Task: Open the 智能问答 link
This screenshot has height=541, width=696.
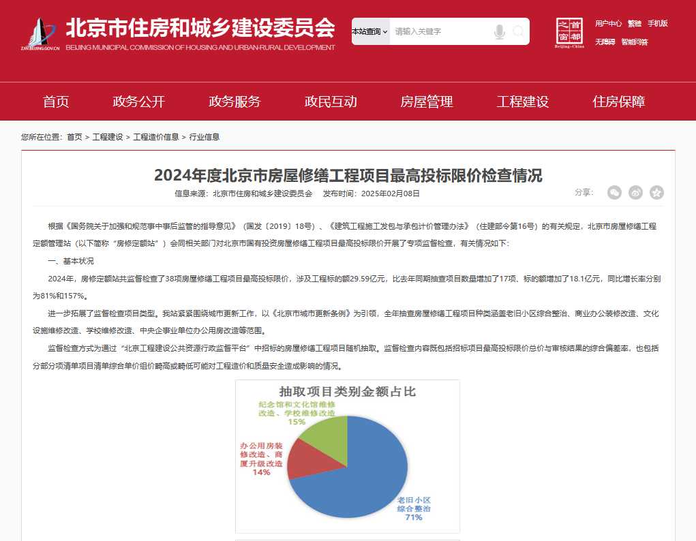Action: (635, 42)
